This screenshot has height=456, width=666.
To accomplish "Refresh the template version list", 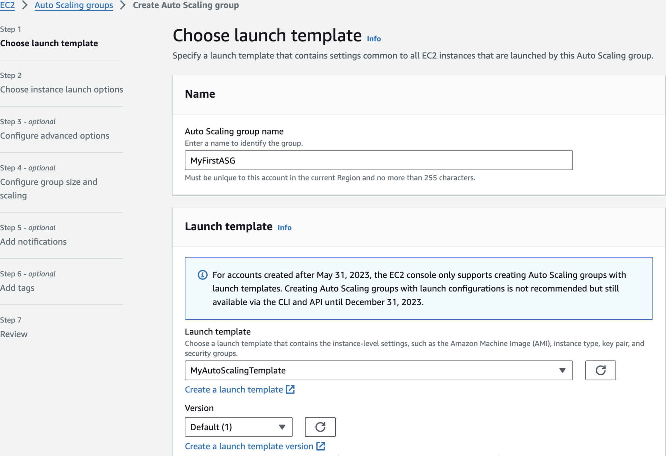I will tap(320, 427).
